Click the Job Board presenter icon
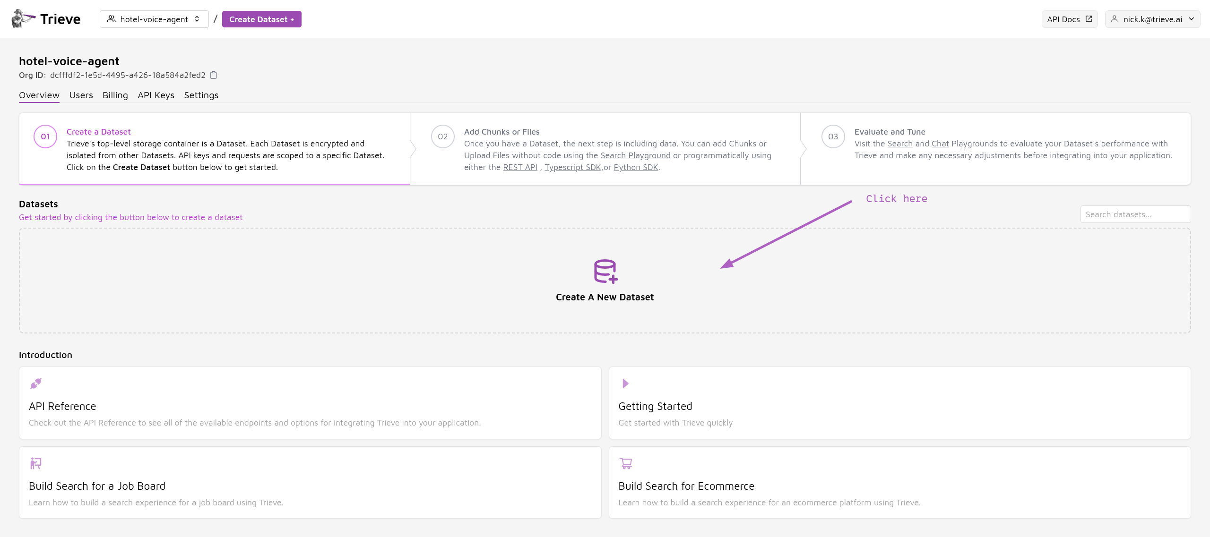The image size is (1210, 537). (36, 463)
